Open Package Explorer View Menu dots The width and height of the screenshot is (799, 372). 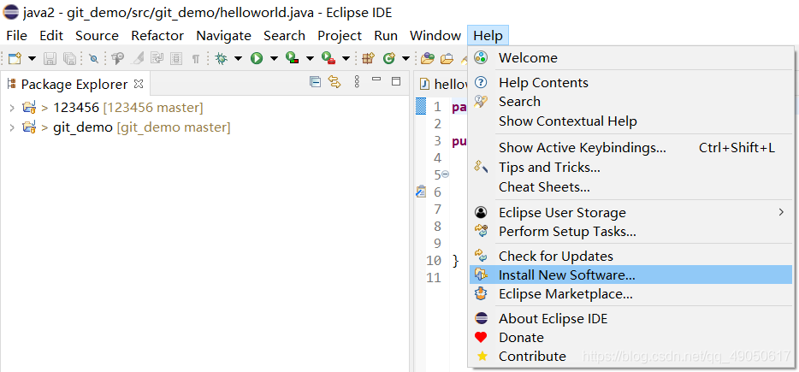357,81
